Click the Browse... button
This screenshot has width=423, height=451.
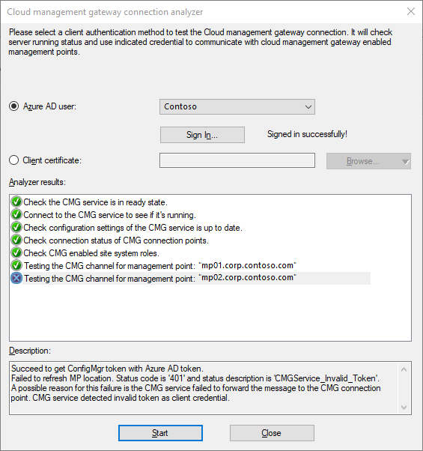368,161
